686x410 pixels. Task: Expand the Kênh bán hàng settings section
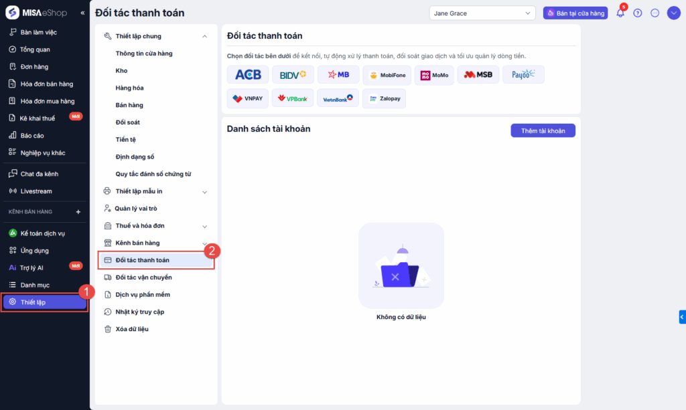click(x=204, y=243)
